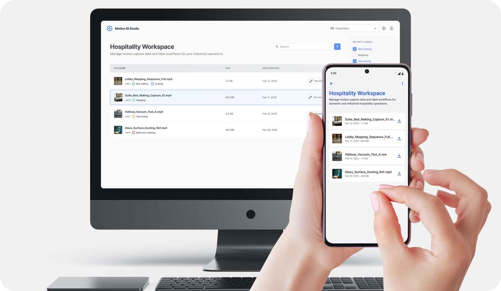
Task: Open the Hospitality workspace dropdown
Action: coord(354,28)
